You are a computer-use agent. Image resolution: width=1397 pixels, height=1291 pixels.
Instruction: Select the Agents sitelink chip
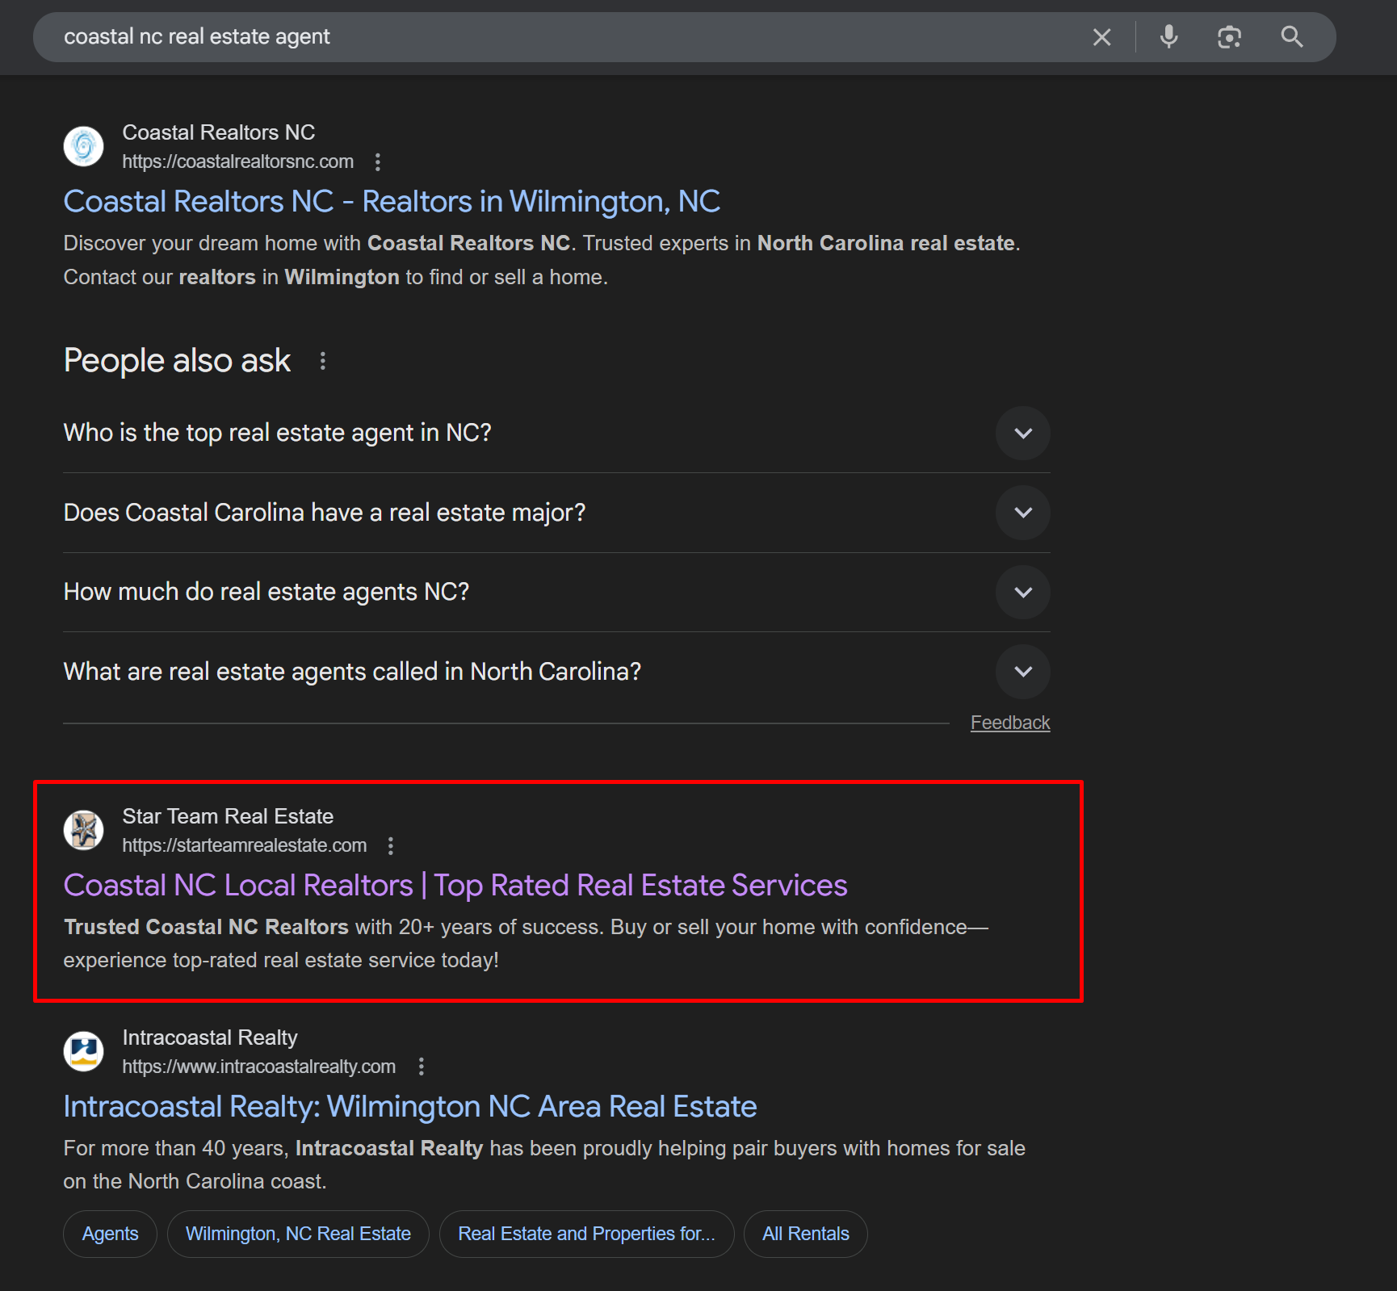[x=110, y=1234]
